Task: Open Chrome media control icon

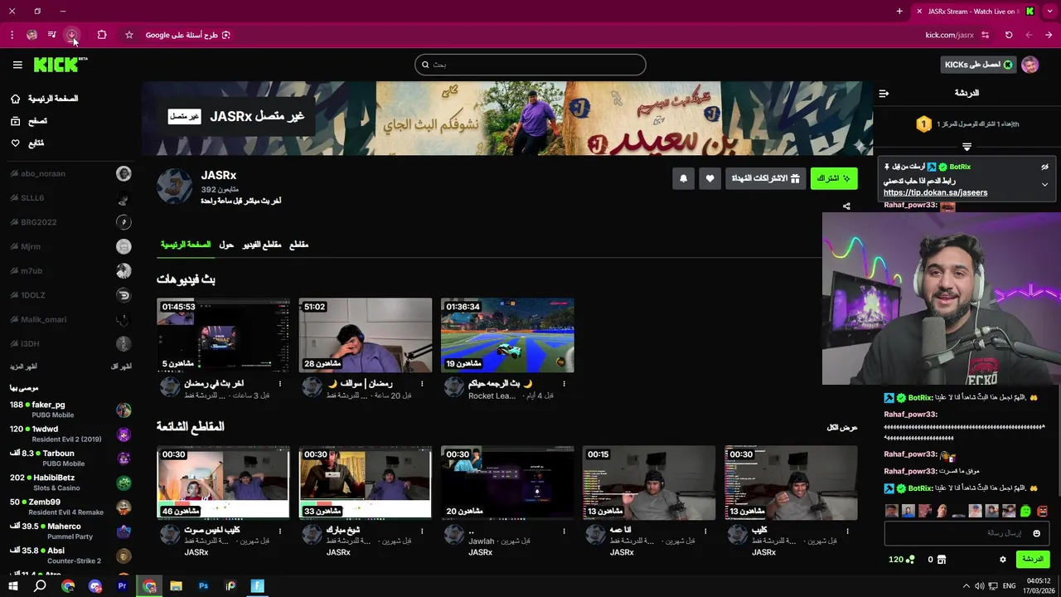Action: (x=51, y=35)
